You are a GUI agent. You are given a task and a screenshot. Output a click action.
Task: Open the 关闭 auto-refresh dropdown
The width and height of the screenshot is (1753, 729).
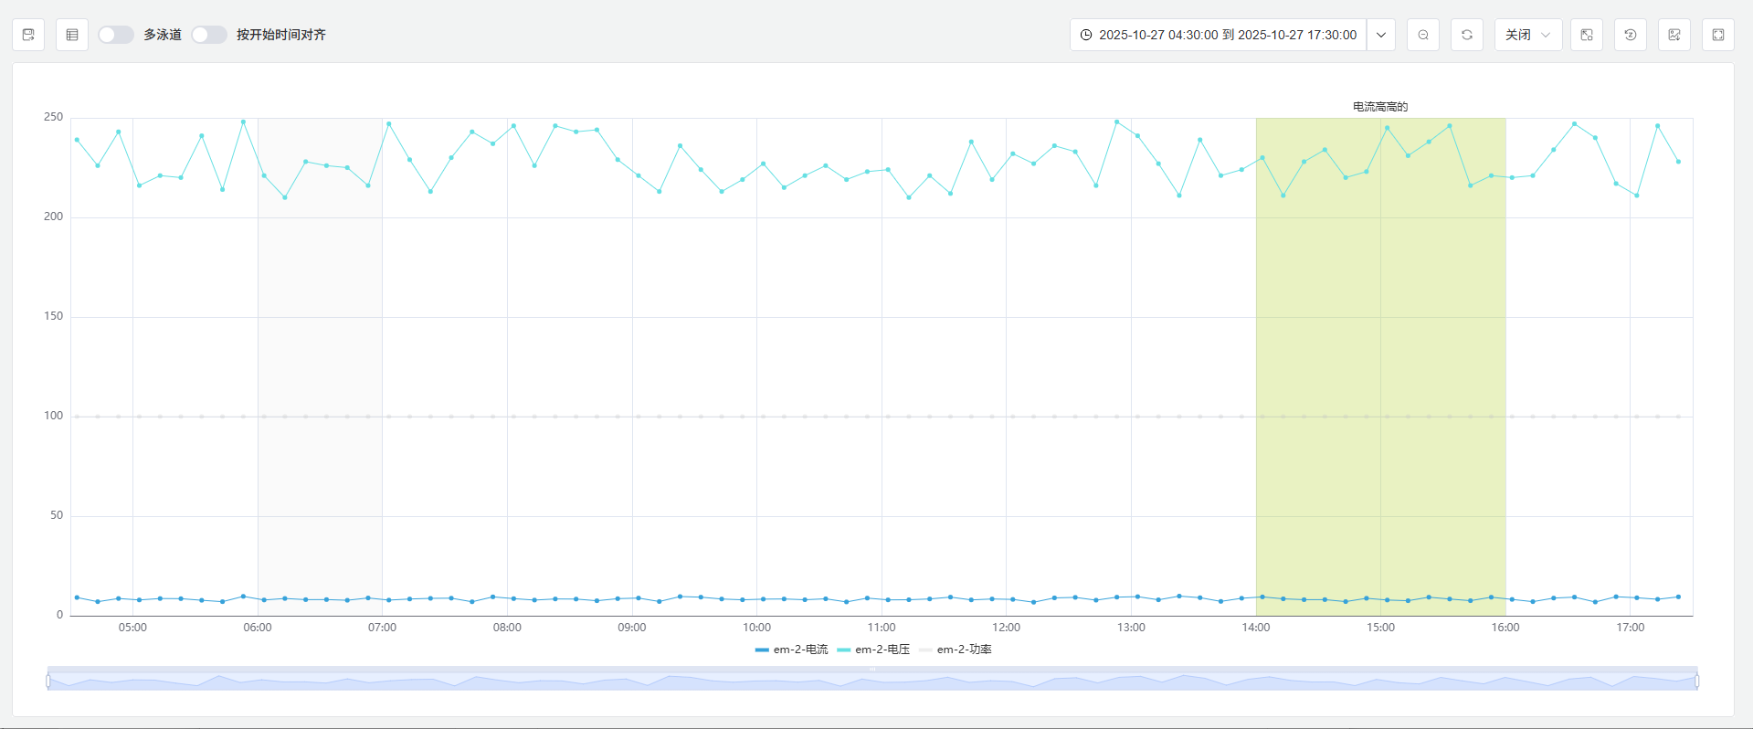[1528, 35]
